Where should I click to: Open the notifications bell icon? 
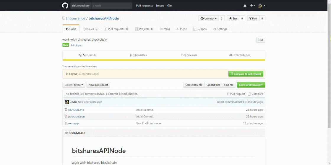(x=245, y=6)
